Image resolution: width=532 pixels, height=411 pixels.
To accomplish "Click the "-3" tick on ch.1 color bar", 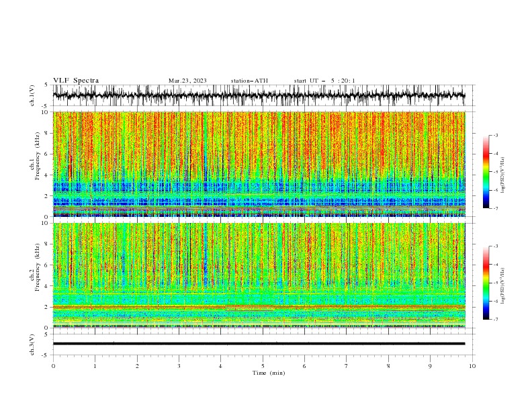I will pos(495,135).
